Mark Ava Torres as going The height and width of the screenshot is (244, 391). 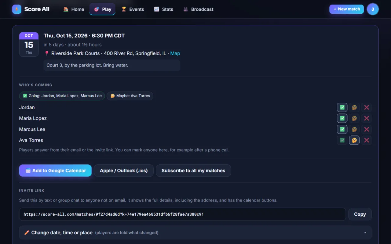click(342, 140)
